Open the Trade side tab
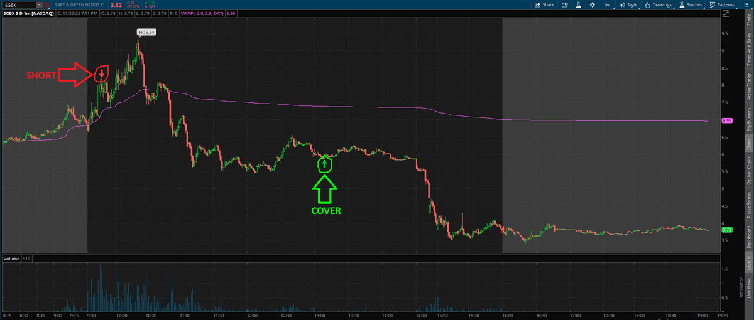The image size is (754, 320). [x=748, y=19]
